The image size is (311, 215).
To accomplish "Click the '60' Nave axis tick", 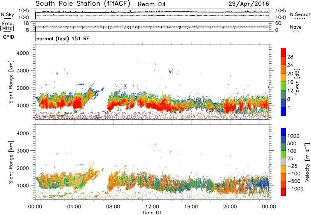I will [278, 23].
